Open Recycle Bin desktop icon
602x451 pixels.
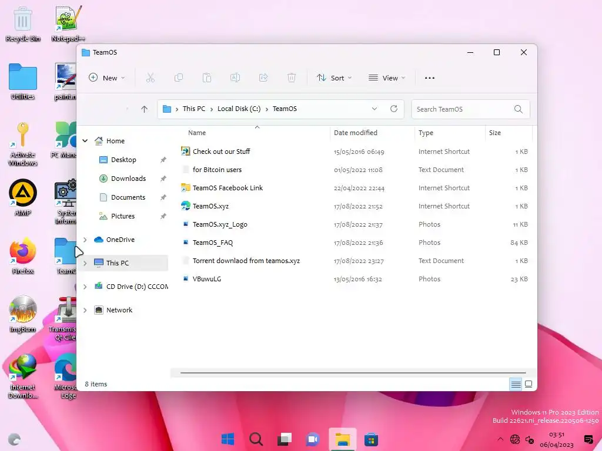(x=23, y=24)
